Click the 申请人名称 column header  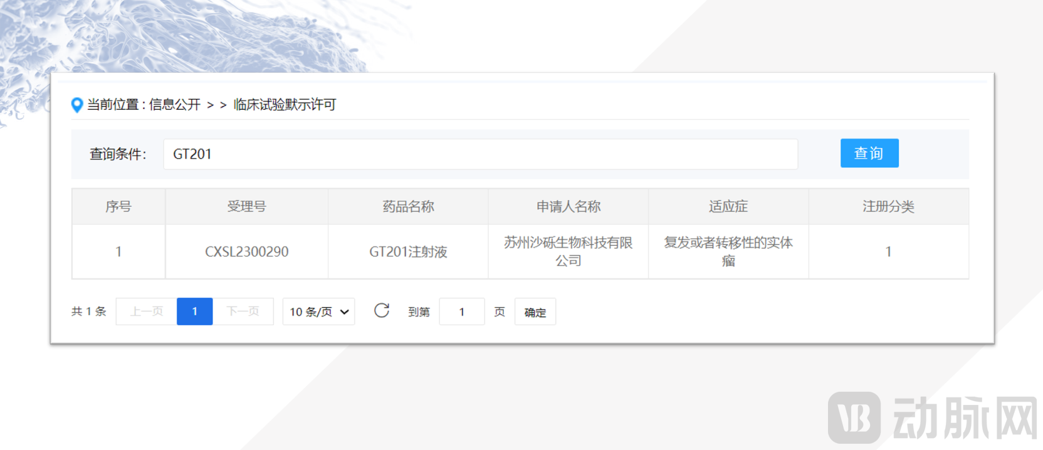click(569, 207)
